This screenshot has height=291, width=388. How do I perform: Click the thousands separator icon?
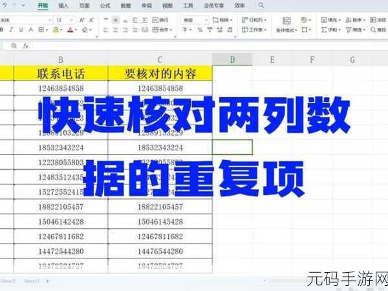(210, 30)
